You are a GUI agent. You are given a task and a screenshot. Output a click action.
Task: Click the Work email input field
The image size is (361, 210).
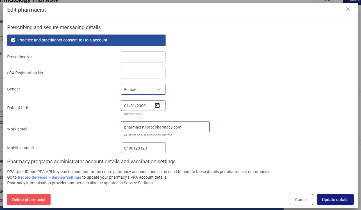[165, 127]
